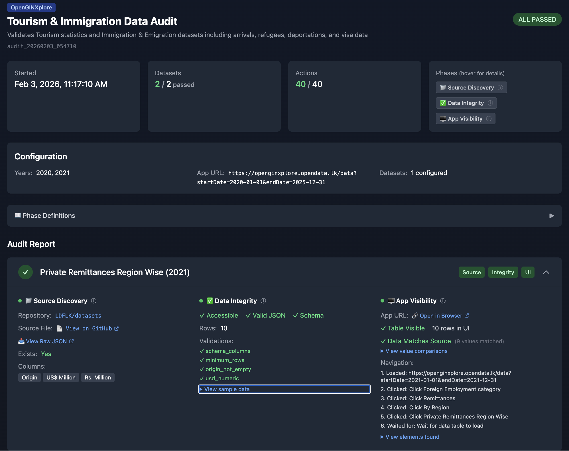The height and width of the screenshot is (451, 569).
Task: Click the document icon next to Source File
Action: [59, 328]
